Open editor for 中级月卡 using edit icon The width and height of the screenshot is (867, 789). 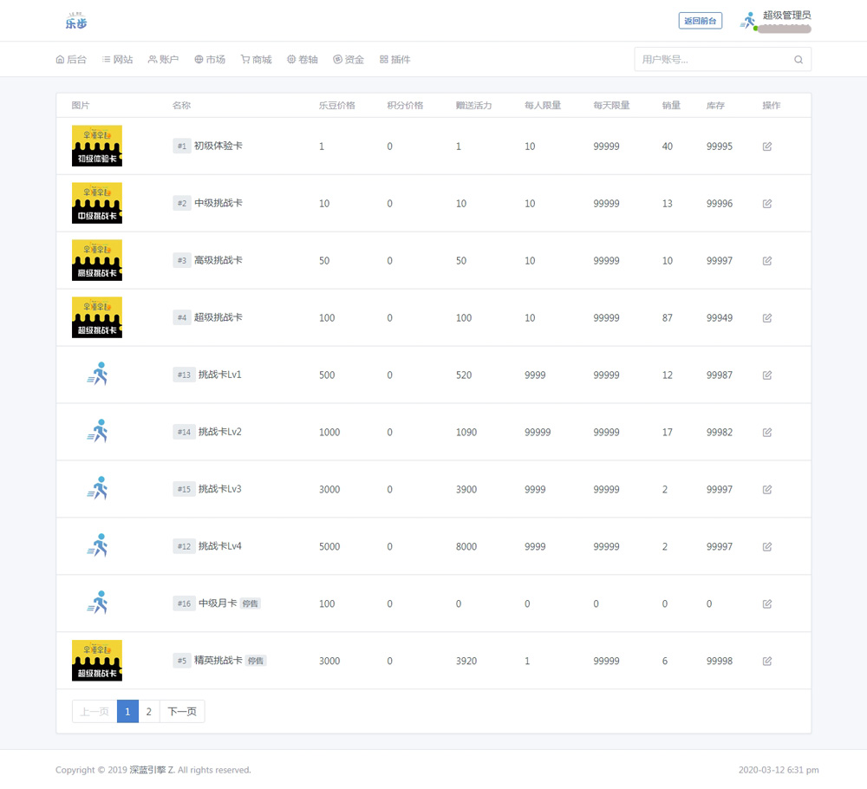pyautogui.click(x=767, y=604)
